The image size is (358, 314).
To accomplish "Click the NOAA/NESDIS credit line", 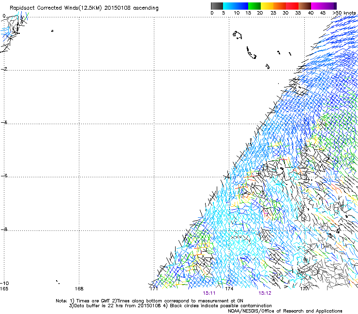I will 285,311.
